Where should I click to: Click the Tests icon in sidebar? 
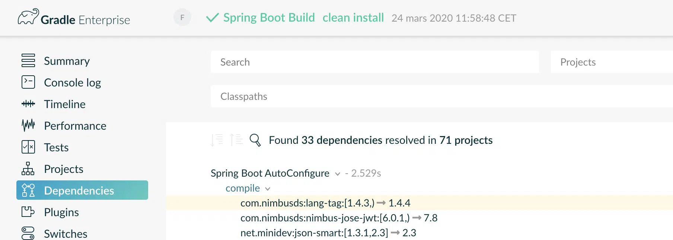tap(28, 147)
